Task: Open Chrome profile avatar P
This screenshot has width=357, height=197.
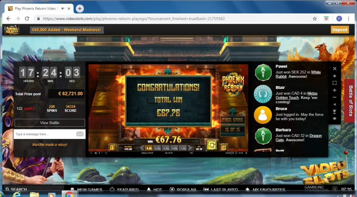Action: (x=339, y=18)
